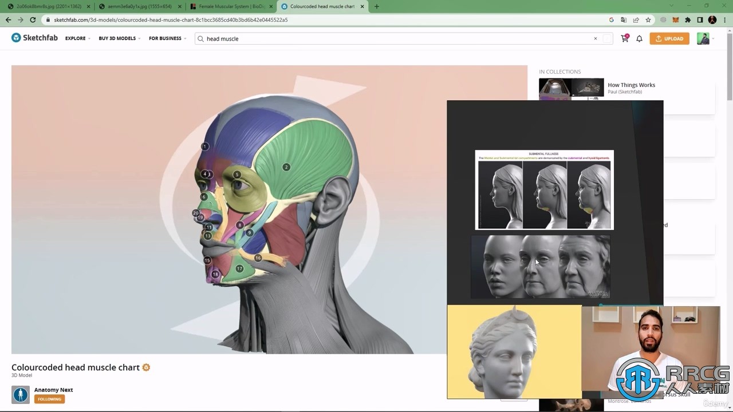Expand the BUY 3D MODELS menu

point(119,38)
